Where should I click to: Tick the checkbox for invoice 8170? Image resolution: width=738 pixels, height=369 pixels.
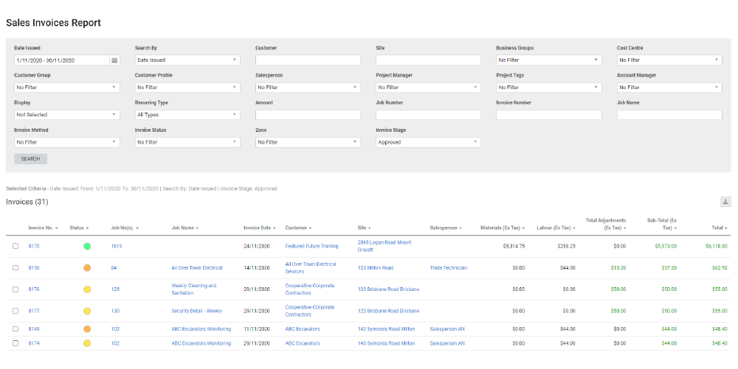[15, 246]
